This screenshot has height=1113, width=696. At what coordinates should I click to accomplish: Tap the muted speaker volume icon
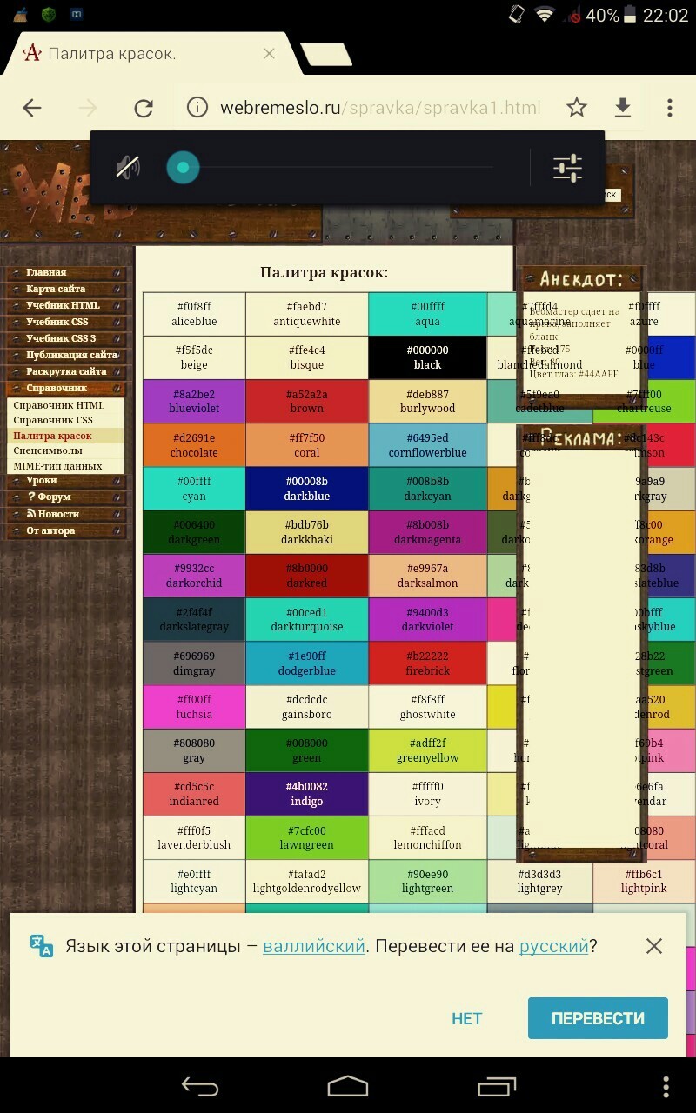(128, 167)
